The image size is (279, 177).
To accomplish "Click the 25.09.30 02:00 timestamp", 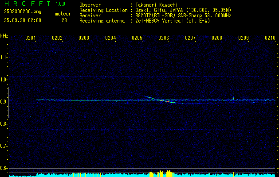I will click(22, 20).
